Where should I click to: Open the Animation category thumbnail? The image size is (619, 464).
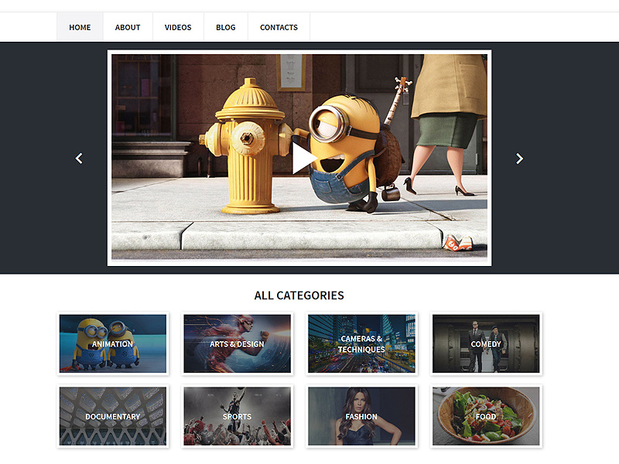(x=113, y=343)
